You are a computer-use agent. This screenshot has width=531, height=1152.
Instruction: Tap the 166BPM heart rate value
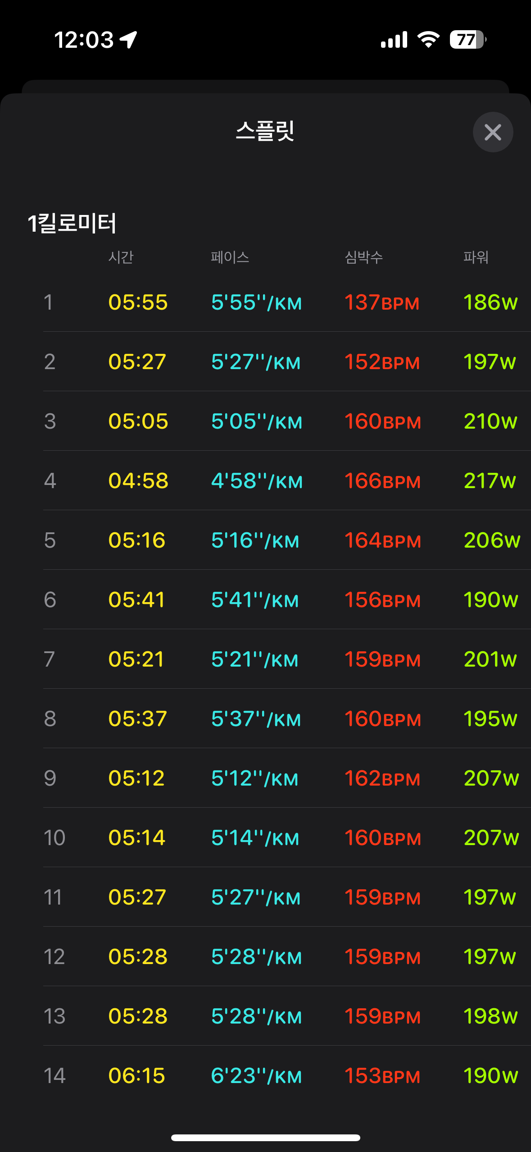click(x=382, y=481)
